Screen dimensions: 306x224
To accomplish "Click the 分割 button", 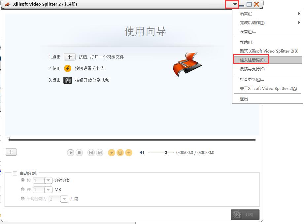I will coord(245,214).
